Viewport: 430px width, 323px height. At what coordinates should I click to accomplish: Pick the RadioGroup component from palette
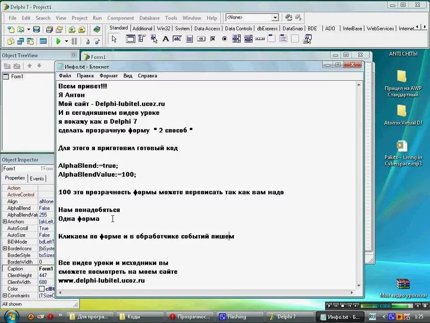pyautogui.click(x=283, y=39)
